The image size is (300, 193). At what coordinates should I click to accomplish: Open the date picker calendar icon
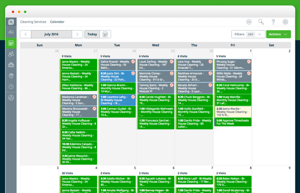pos(105,34)
